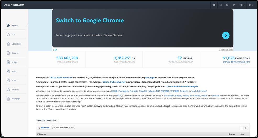Click the 3,282,251 GB statistic
Image resolution: width=258 pixels, height=138 pixels.
pyautogui.click(x=124, y=58)
